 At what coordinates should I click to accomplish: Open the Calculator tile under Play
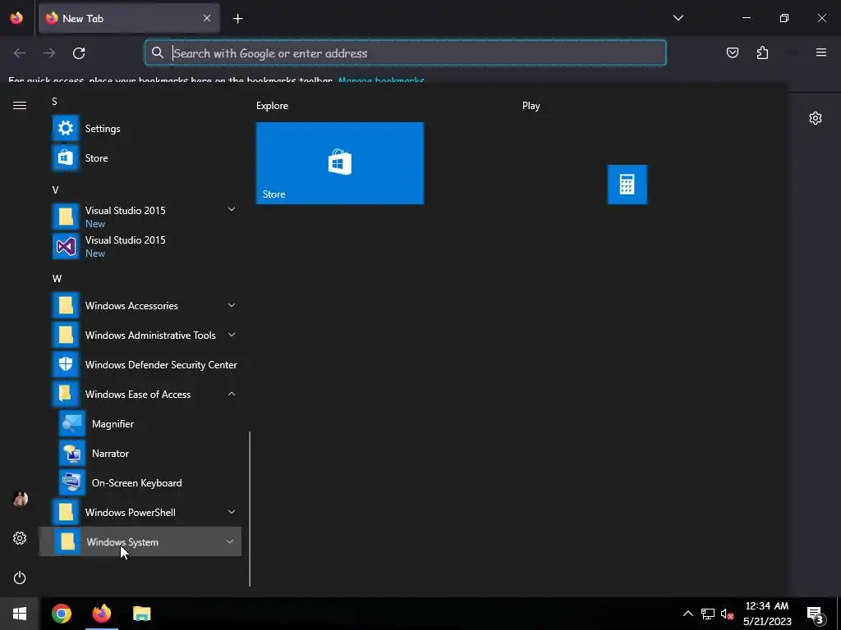click(627, 185)
